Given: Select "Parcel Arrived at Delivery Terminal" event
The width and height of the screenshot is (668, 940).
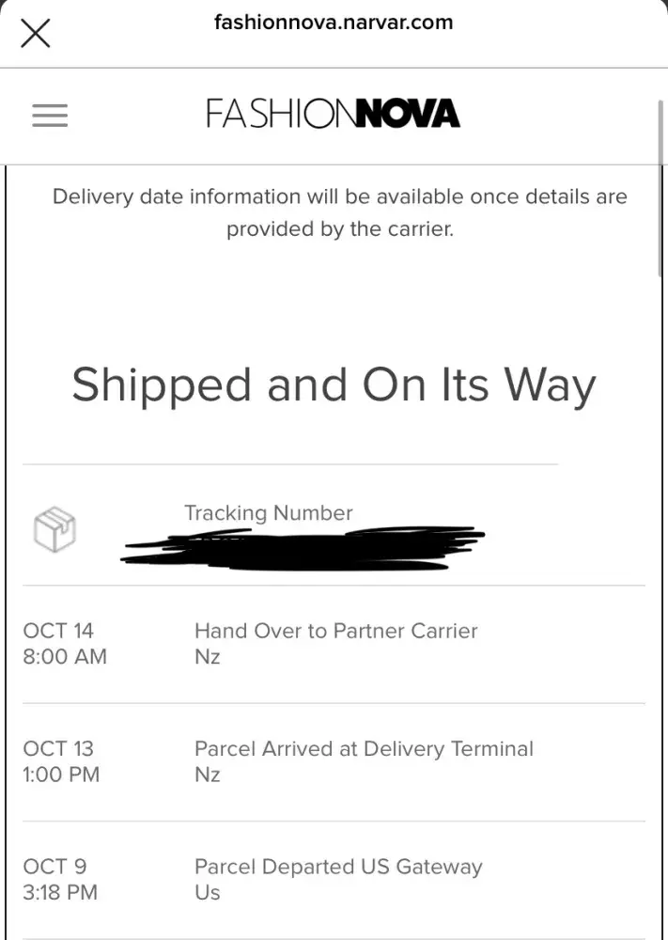Looking at the screenshot, I should click(364, 749).
